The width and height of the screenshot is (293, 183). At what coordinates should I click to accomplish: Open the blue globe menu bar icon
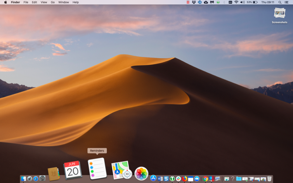point(200,2)
